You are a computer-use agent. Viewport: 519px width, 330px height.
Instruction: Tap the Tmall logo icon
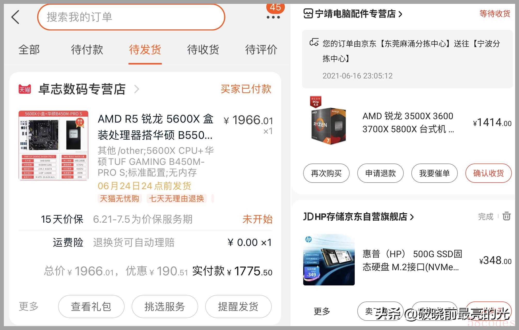pos(25,89)
